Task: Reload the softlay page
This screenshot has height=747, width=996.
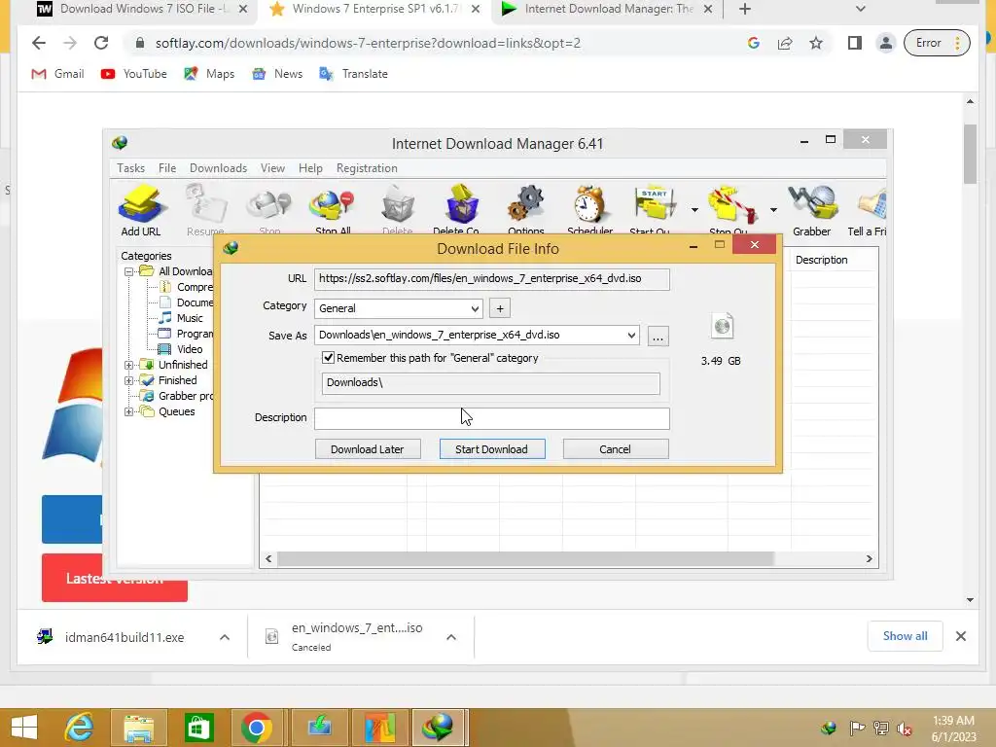Action: (101, 43)
